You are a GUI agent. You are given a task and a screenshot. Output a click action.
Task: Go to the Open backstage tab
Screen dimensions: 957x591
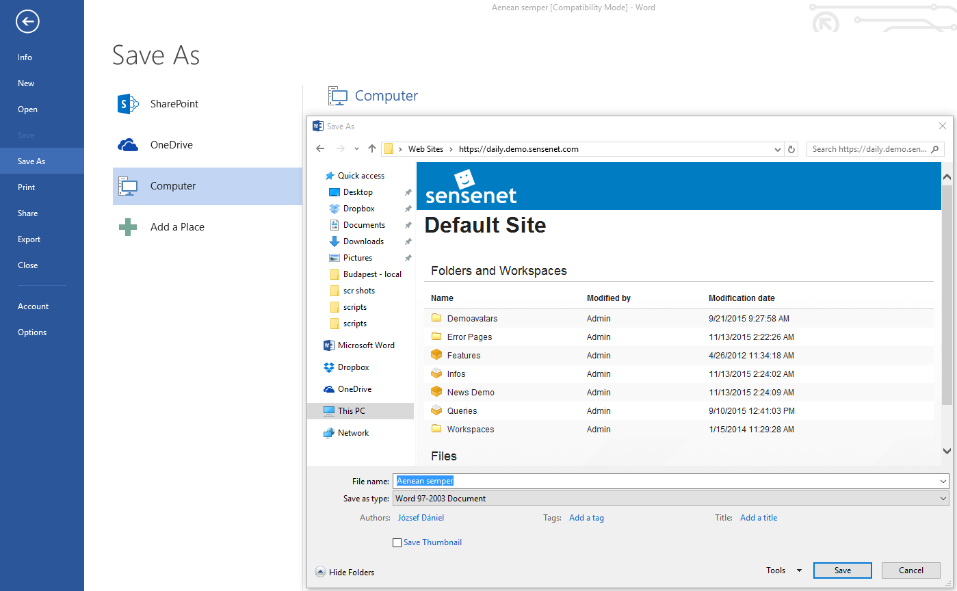(x=42, y=109)
